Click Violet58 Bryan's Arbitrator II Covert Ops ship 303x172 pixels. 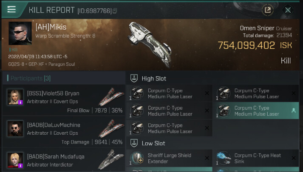click(x=111, y=97)
